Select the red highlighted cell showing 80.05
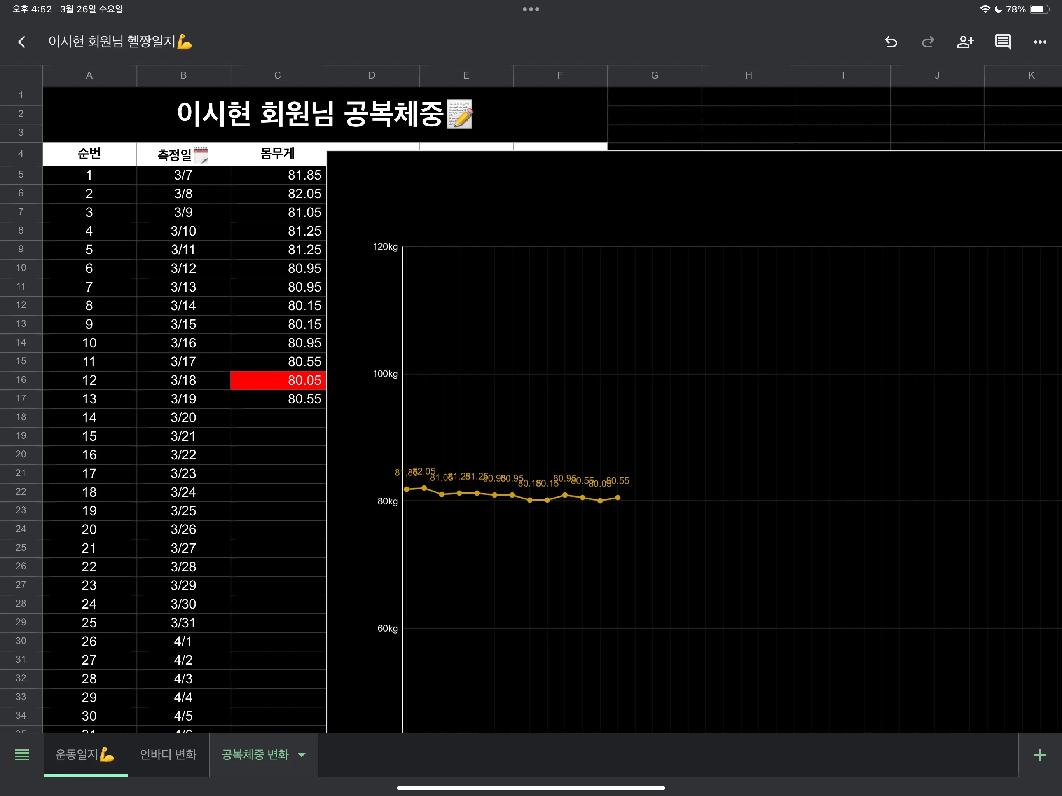The width and height of the screenshot is (1062, 796). [x=278, y=380]
